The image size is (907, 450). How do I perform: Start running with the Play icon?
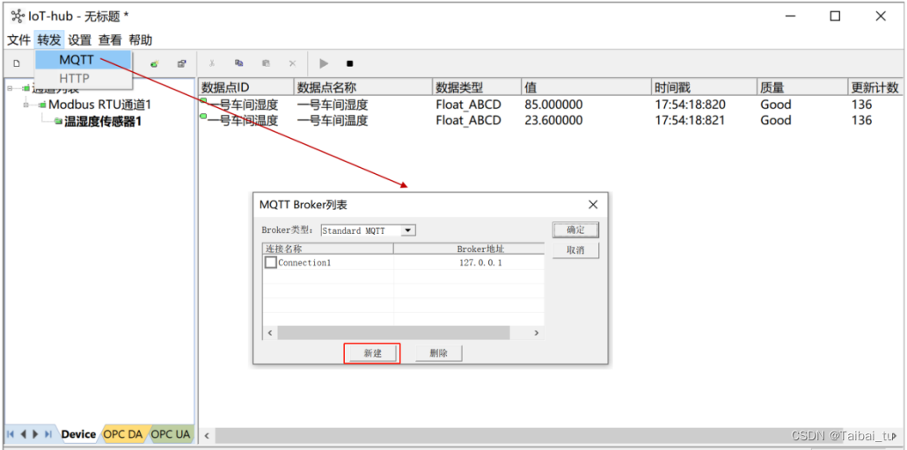[324, 63]
